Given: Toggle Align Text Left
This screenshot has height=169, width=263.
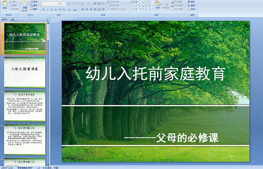Looking at the screenshot, I should pyautogui.click(x=83, y=9).
